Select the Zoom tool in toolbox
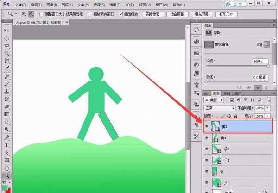The image size is (278, 193). (7, 176)
